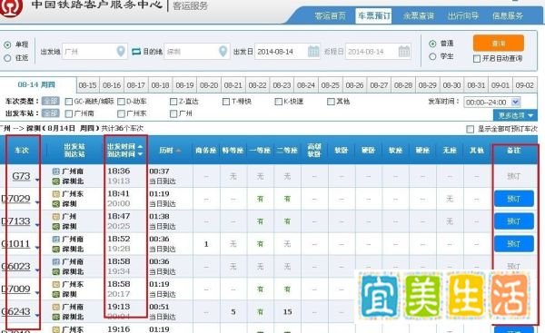Viewport: 545px width, 333px height.
Task: Click the 全部 button for 出发车站
Action: click(50, 113)
